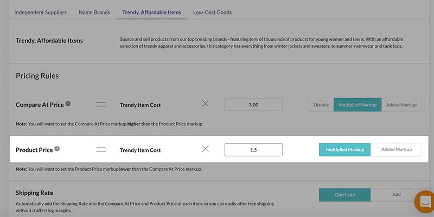Click the help icon beside Compare At Price
Viewport: 434px width, 217px height.
68,104
